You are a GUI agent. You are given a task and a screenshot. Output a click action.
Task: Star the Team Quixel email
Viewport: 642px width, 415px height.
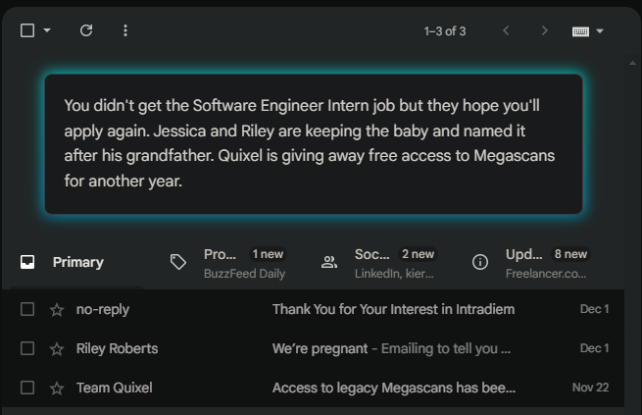57,388
